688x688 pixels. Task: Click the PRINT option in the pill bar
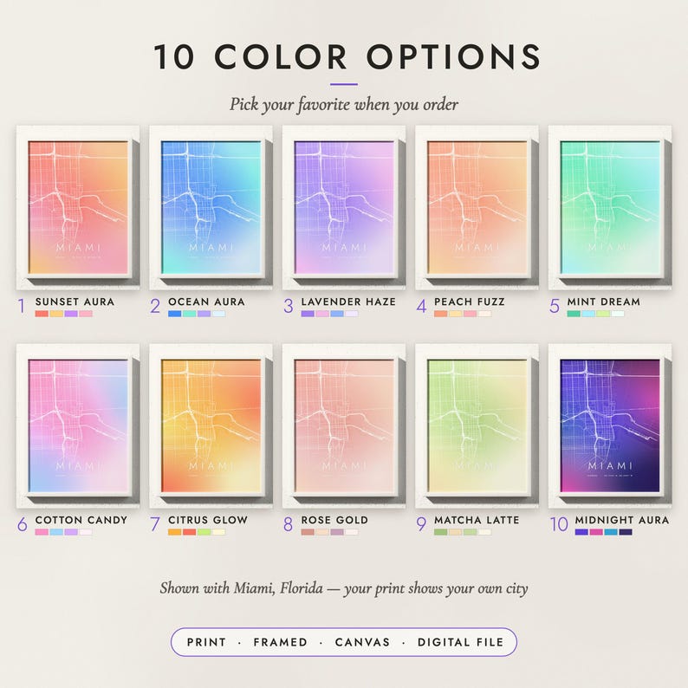(x=206, y=642)
